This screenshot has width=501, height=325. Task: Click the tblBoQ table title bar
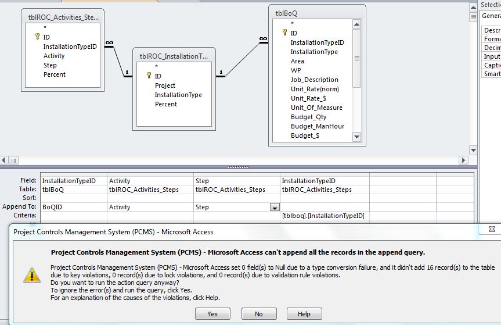tap(317, 13)
